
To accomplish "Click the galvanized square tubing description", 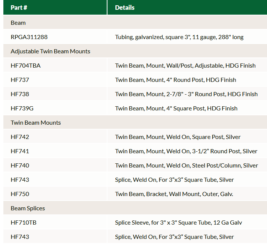I will 179,37.
